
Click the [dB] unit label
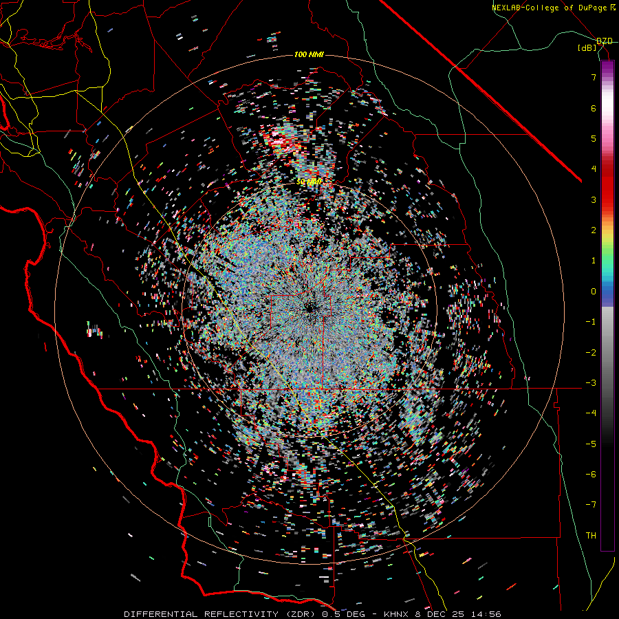point(587,48)
